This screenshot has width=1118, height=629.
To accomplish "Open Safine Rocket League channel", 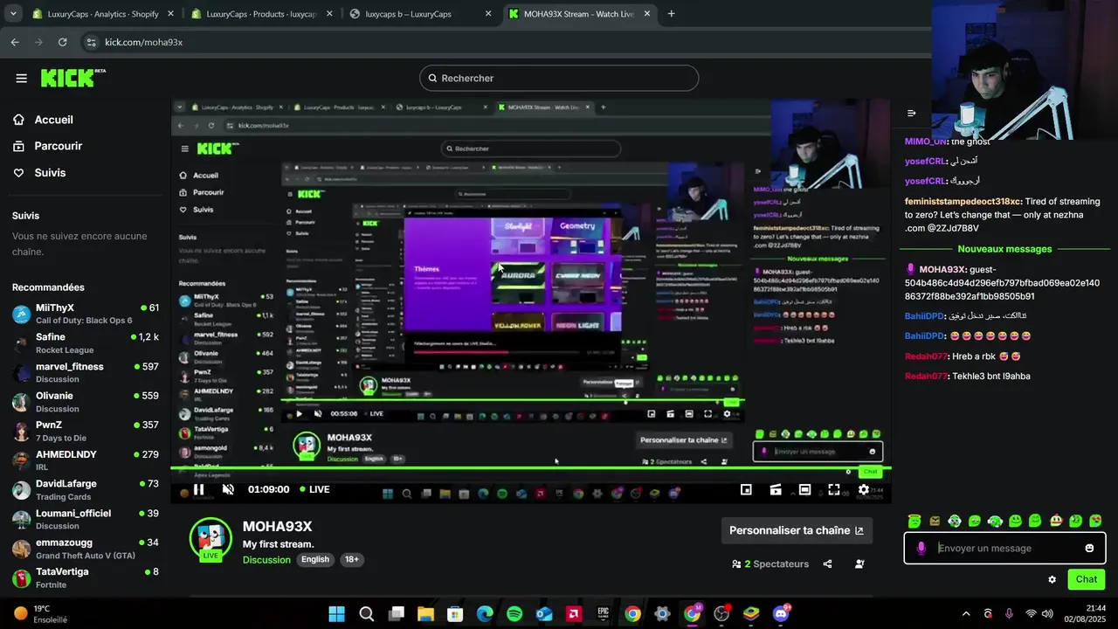I will [86, 343].
